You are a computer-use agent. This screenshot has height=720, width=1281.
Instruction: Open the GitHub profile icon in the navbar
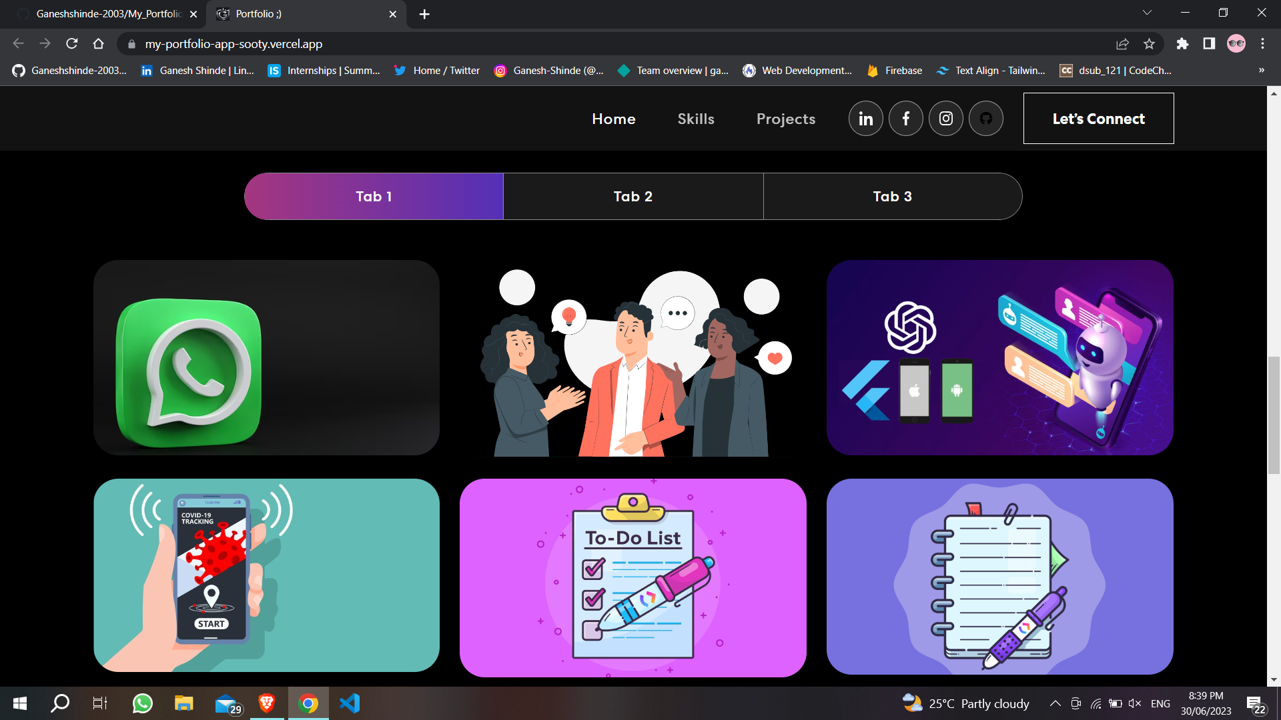(985, 118)
